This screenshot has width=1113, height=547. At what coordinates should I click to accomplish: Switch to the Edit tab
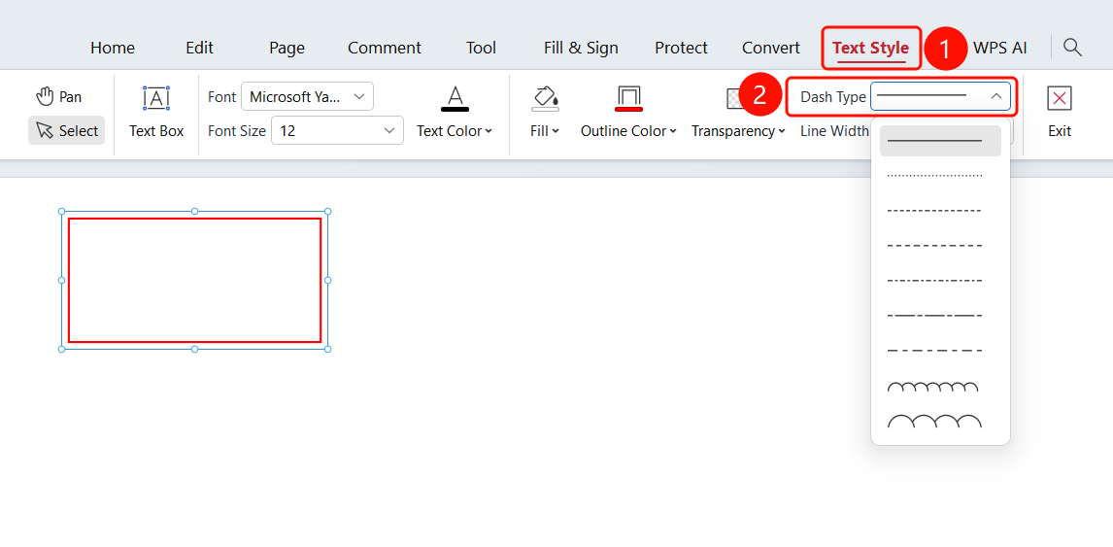199,48
